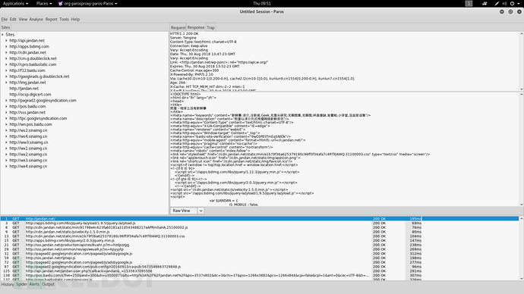Select http://wx4.sinaimg.cn in the Sites tree
Viewport: 524px width, 294px height.
click(x=28, y=167)
